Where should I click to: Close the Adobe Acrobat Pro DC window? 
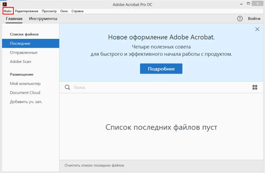[257, 3]
